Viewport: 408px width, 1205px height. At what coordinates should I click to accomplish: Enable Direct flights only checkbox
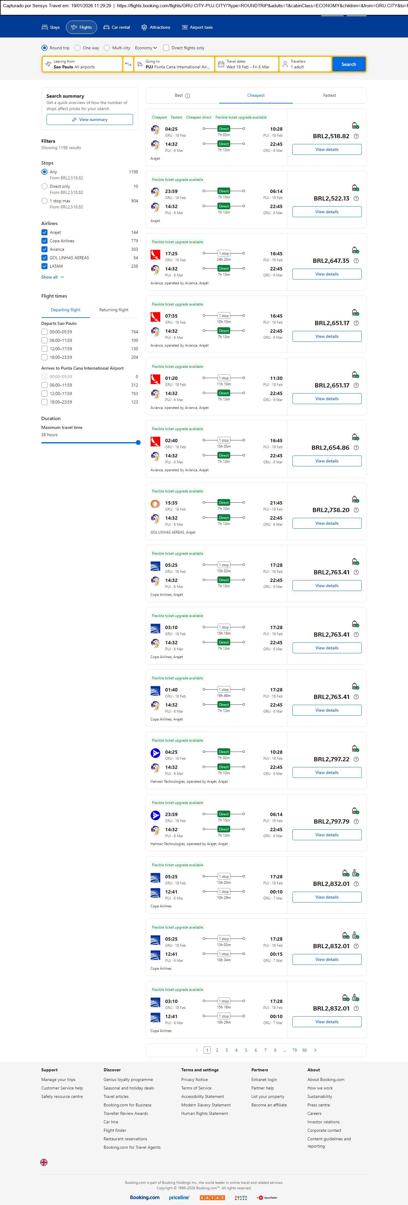[x=166, y=48]
